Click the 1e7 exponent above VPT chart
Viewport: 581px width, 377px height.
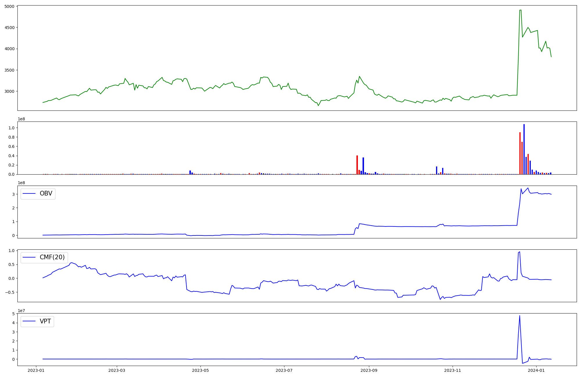point(21,311)
